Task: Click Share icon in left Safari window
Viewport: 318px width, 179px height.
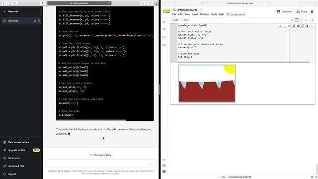Action: click(143, 3)
